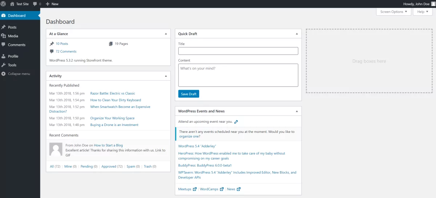The width and height of the screenshot is (436, 198).
Task: Click the Drag boxes here drop zone
Action: pos(369,61)
